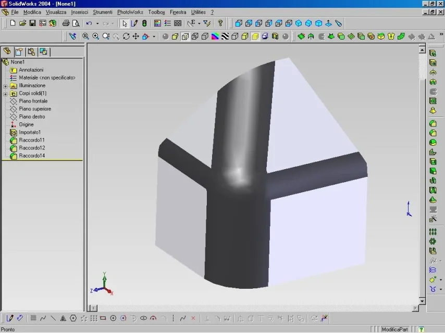Image resolution: width=445 pixels, height=333 pixels.
Task: Rebuild the model with the traffic light icon
Action: pyautogui.click(x=144, y=23)
